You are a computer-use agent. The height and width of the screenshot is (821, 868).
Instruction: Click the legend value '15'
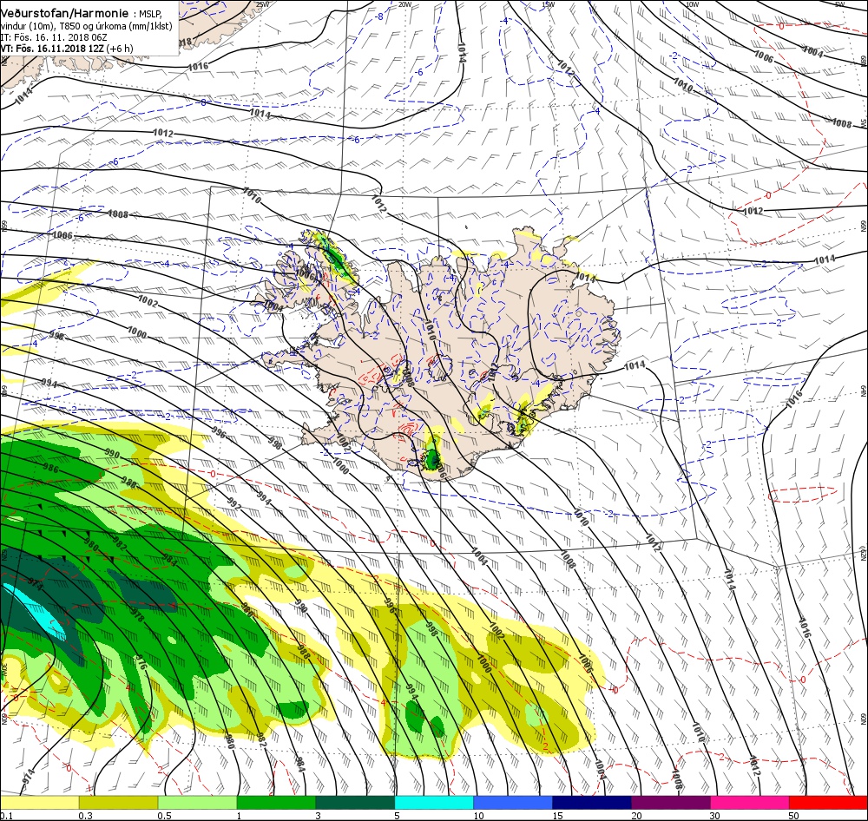click(x=557, y=816)
